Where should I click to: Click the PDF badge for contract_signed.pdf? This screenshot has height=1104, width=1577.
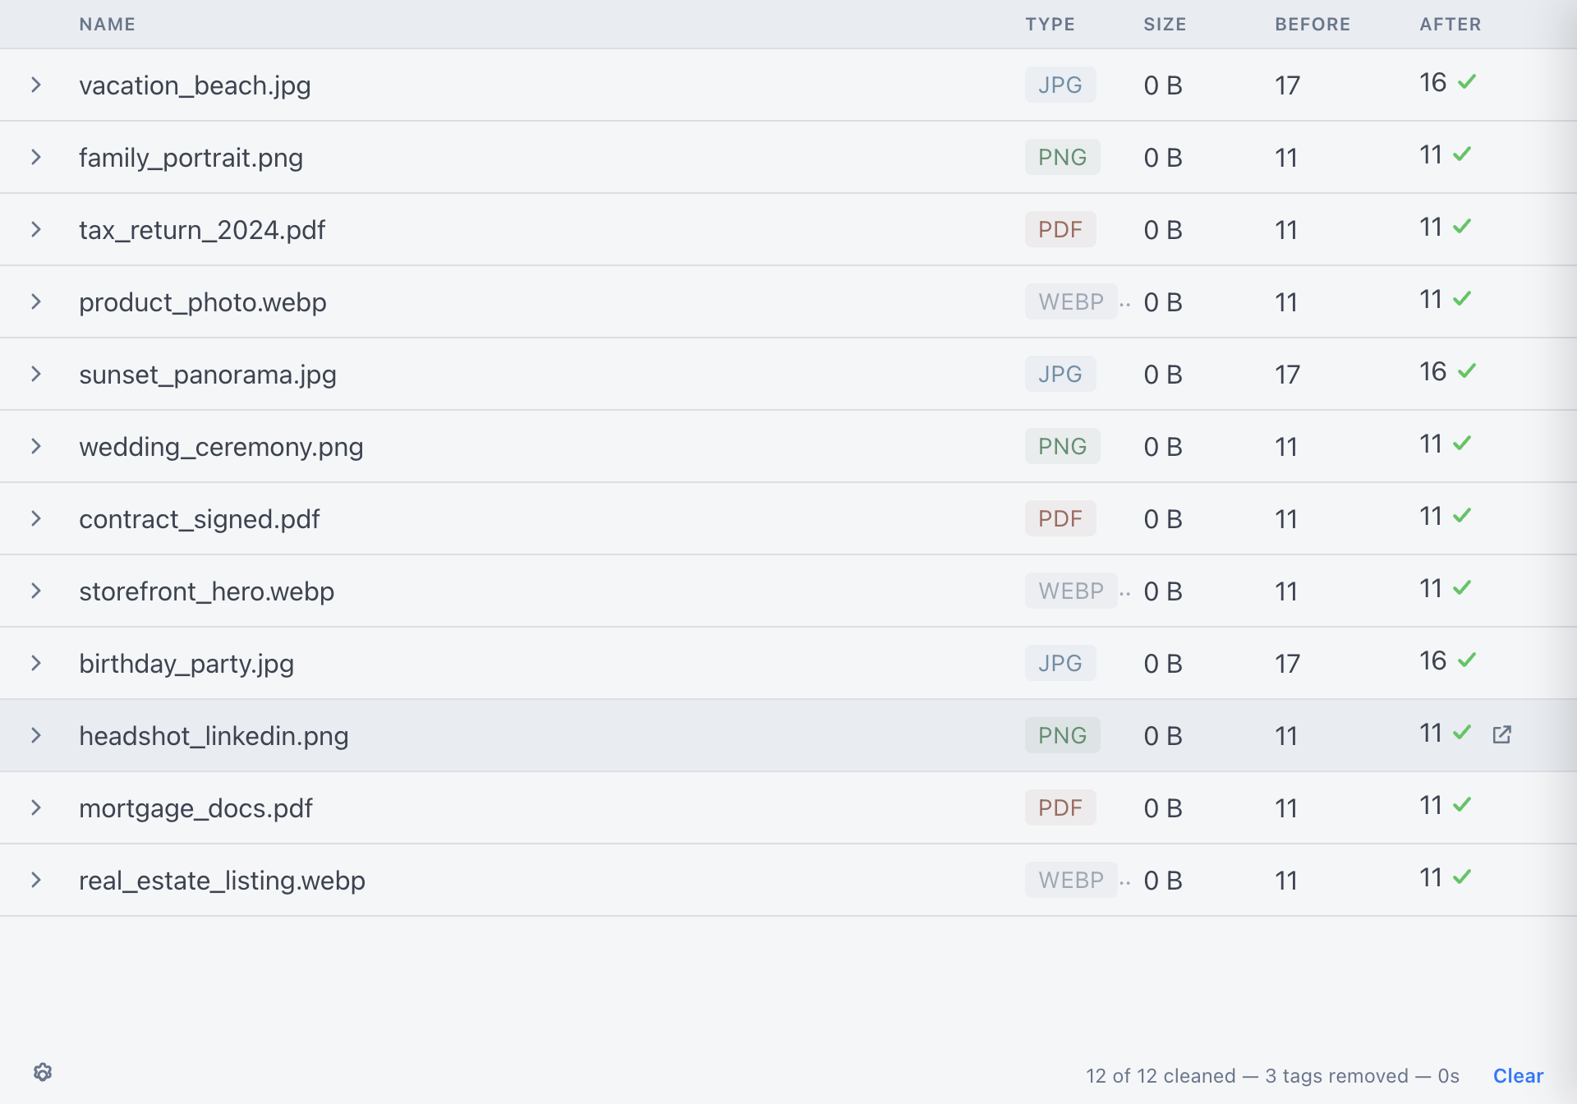coord(1060,519)
